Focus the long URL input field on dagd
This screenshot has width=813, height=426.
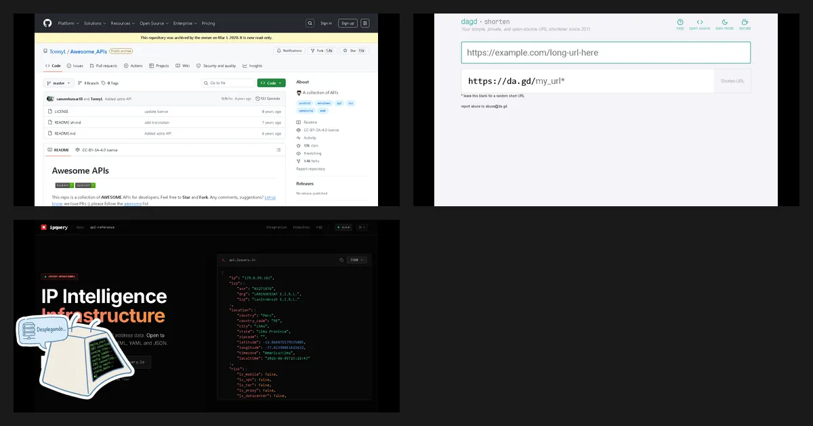(x=606, y=52)
